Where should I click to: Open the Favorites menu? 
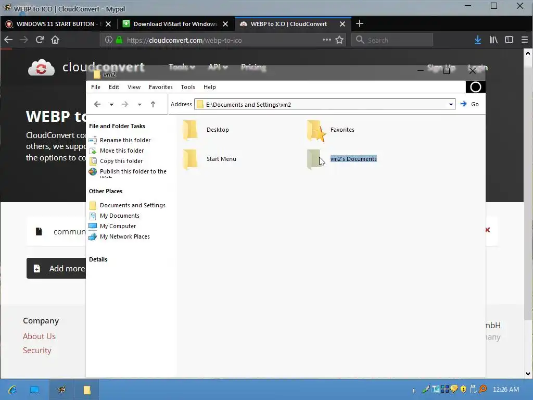pos(160,87)
